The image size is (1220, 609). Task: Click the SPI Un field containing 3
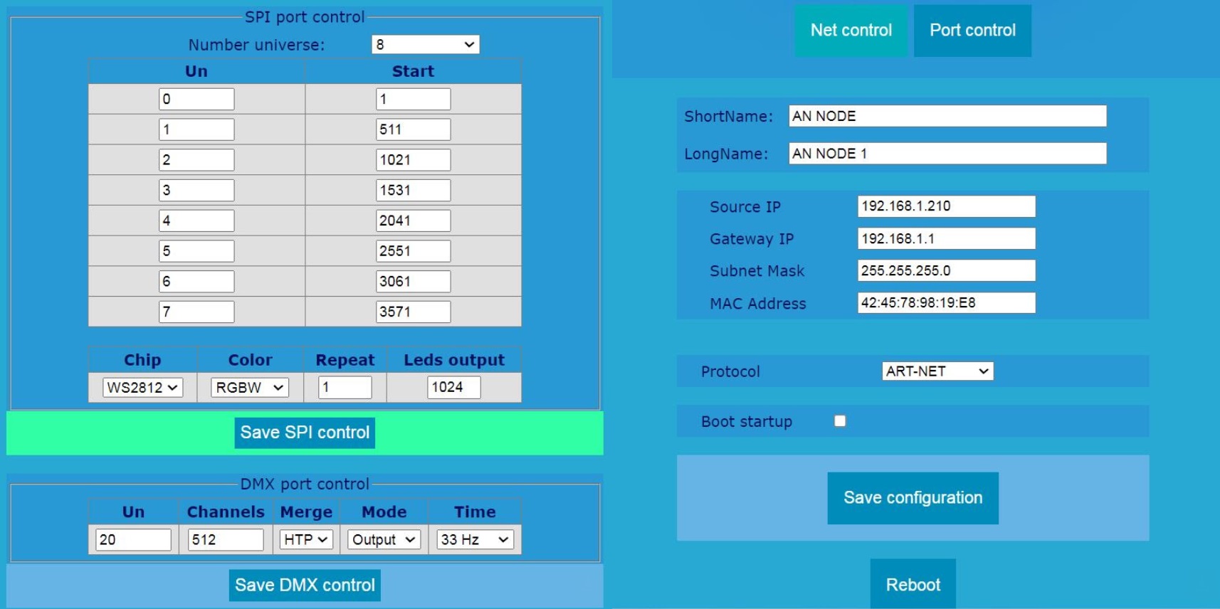point(196,190)
